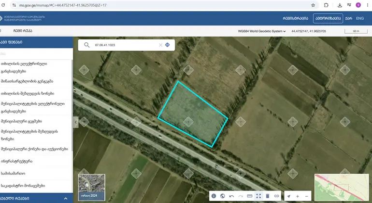
Task: Select the ruler measure tool
Action: 250,196
